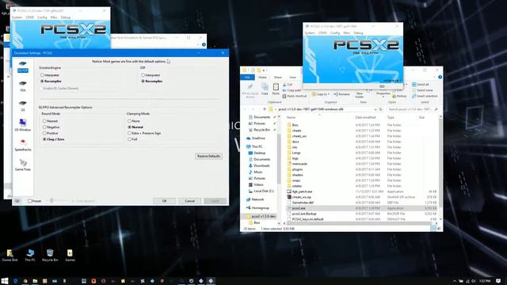Open File Explorer from the taskbar

(x=35, y=281)
